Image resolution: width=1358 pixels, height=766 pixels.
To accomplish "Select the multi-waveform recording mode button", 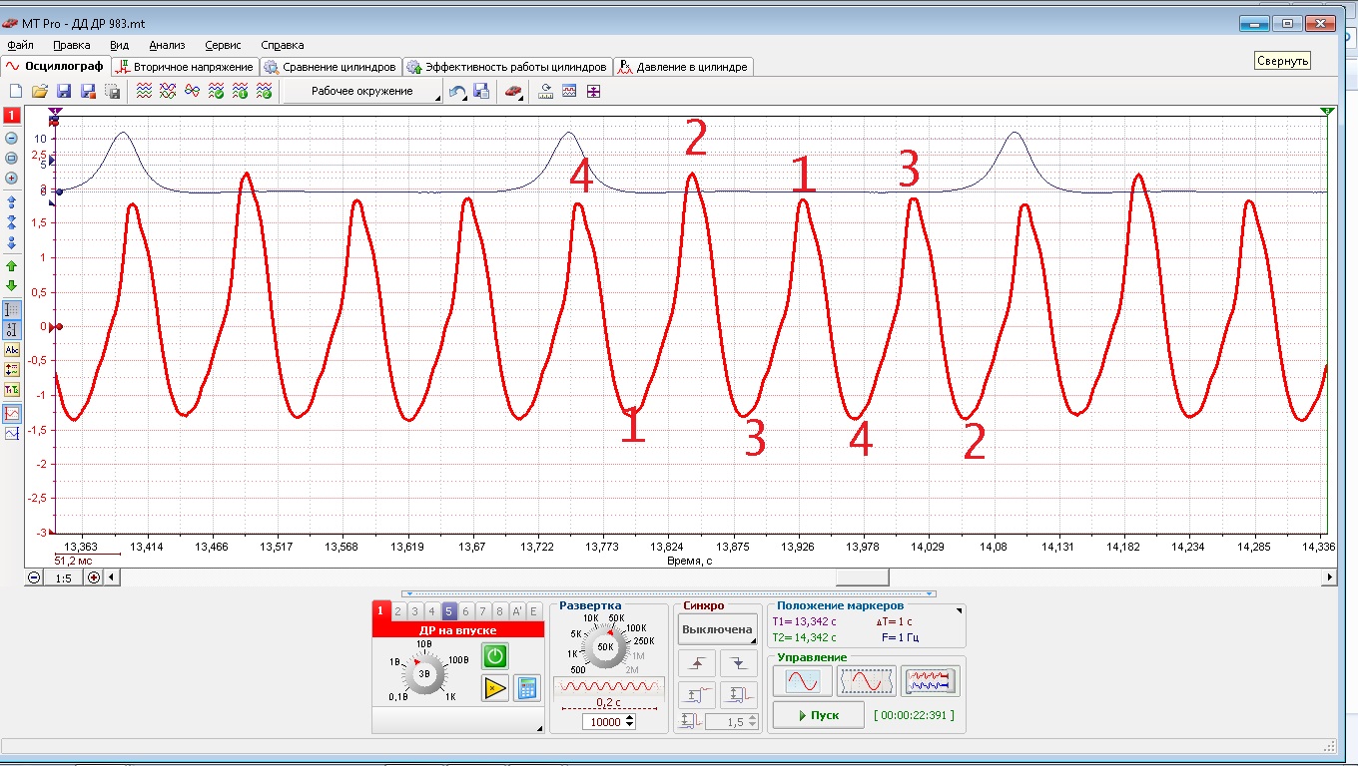I will point(930,681).
